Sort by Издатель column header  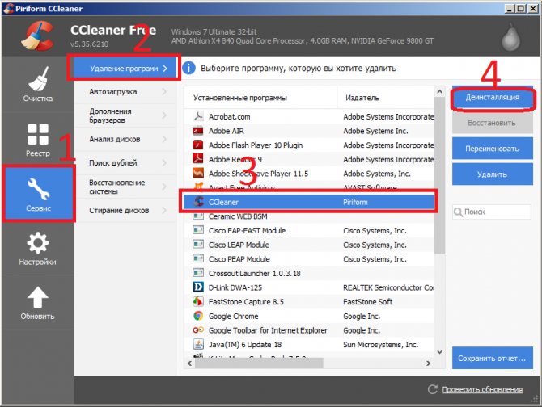[x=384, y=98]
